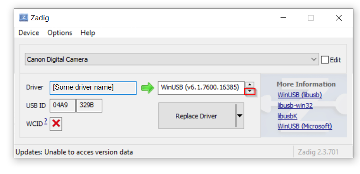Image resolution: width=360 pixels, height=174 pixels.
Task: Expand the Canon Digital Camera device dropdown
Action: (172, 59)
